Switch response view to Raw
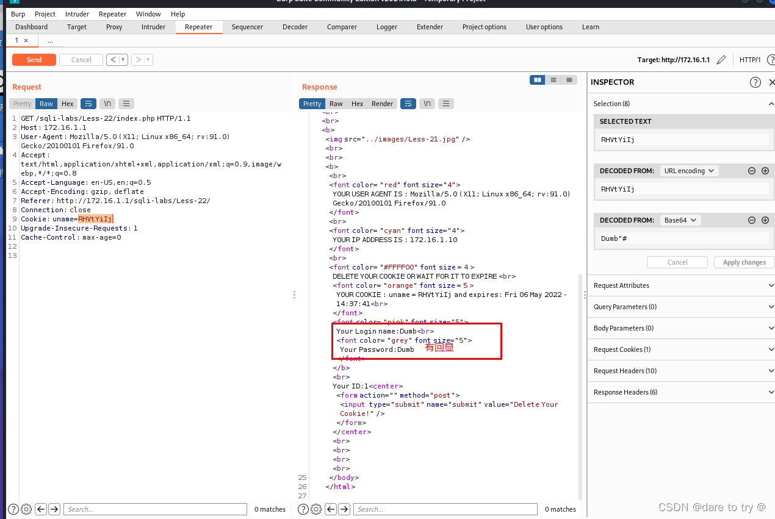Image resolution: width=775 pixels, height=519 pixels. (336, 104)
